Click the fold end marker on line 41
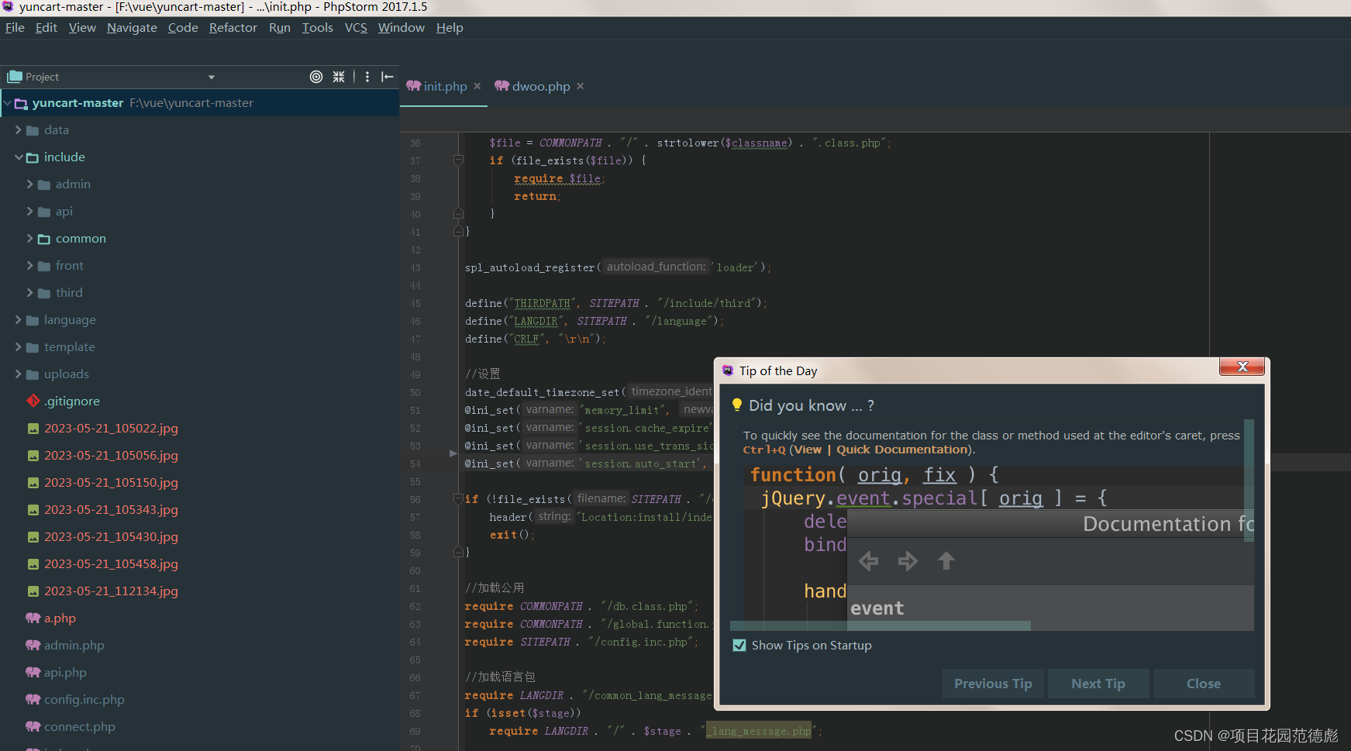The image size is (1351, 751). (458, 231)
